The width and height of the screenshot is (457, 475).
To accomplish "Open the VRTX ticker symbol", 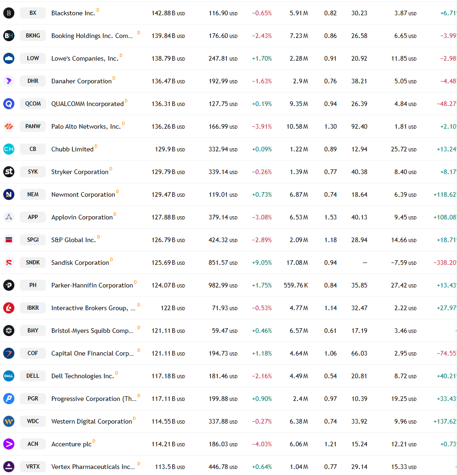I will [x=33, y=467].
